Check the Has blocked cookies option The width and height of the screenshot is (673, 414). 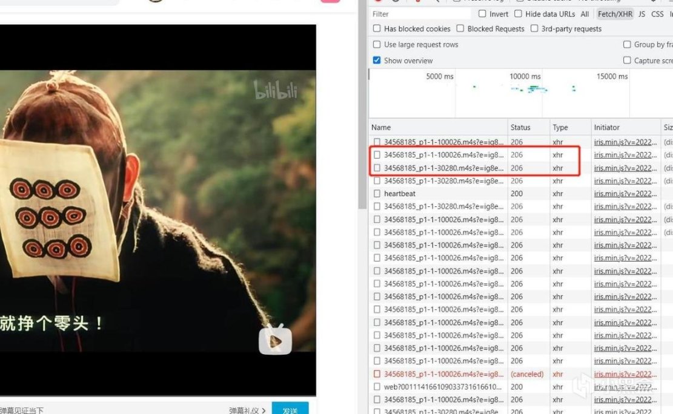click(x=377, y=28)
